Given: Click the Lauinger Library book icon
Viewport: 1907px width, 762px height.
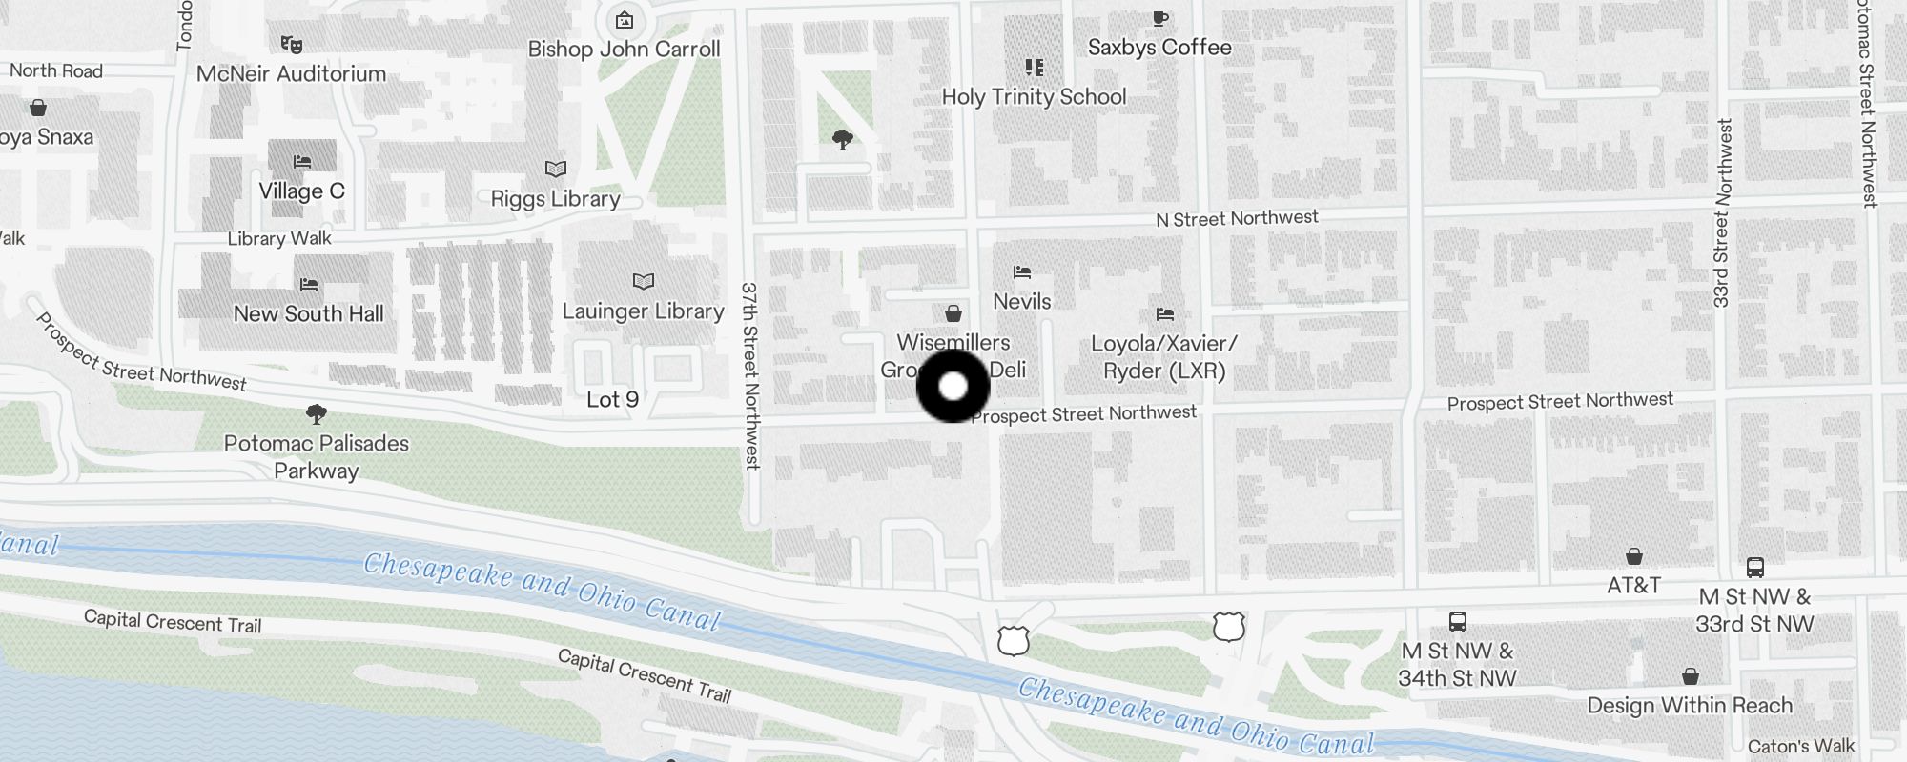Looking at the screenshot, I should [x=644, y=281].
